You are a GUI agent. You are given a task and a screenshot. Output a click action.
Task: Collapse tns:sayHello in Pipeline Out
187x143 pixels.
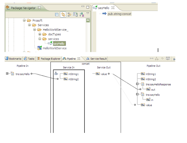pos(137,94)
